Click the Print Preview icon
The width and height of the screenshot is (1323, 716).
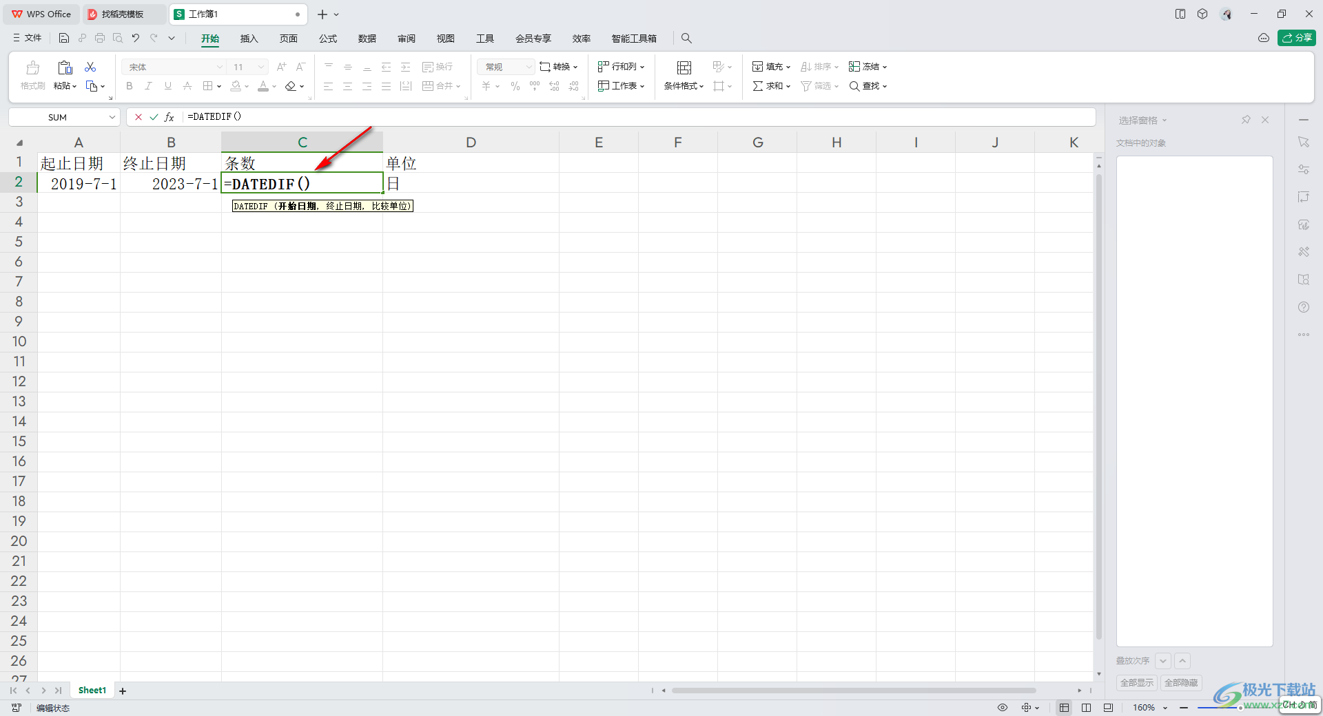118,38
